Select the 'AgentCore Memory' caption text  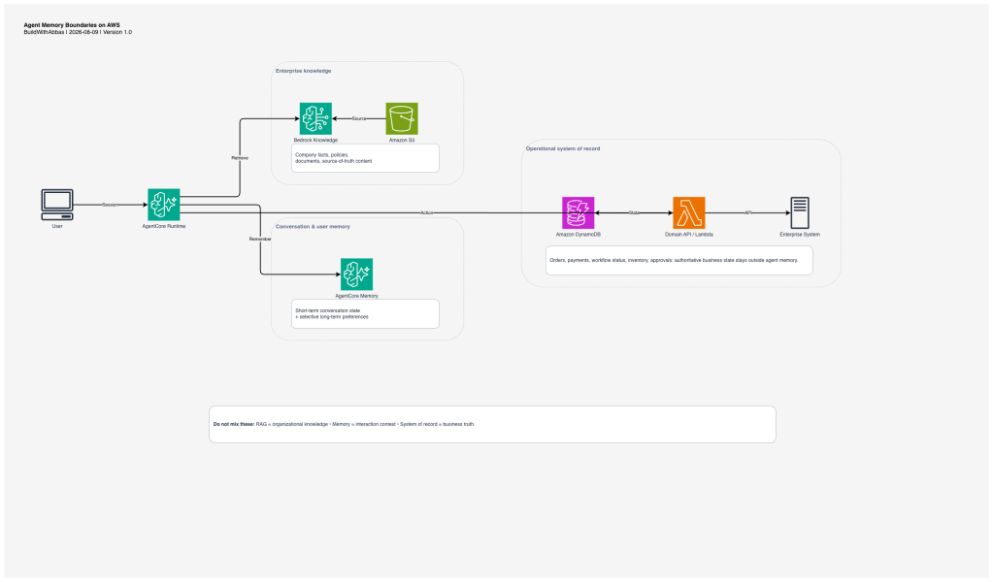[x=356, y=296]
